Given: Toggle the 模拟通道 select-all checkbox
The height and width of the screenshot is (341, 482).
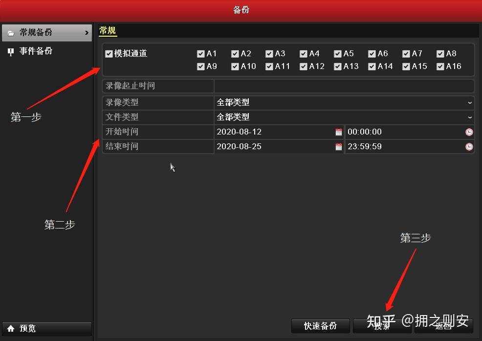Looking at the screenshot, I should tap(109, 54).
